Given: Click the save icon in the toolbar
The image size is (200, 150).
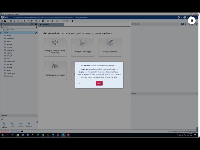Looking at the screenshot, I should pos(5,21).
